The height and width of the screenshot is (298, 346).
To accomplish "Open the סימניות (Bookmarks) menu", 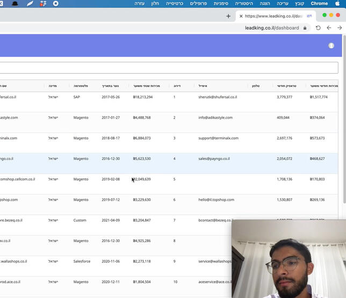I will tap(221, 3).
